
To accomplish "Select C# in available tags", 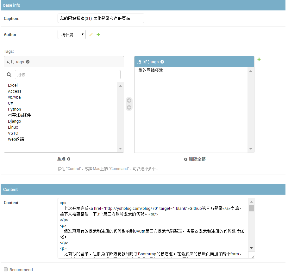I will click(10, 103).
